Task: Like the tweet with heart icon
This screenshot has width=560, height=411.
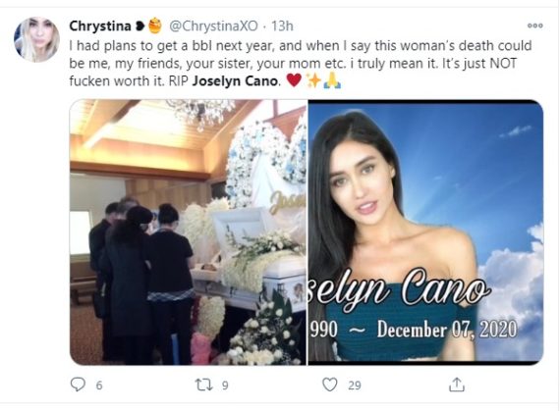Action: point(330,385)
